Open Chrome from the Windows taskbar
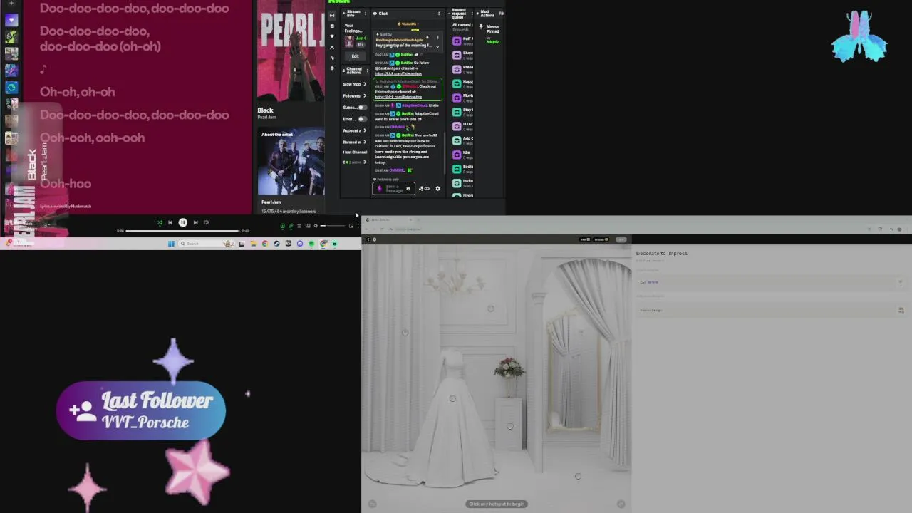Screen dimensions: 912x513 (265, 244)
